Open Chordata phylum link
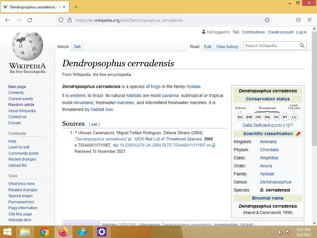The image size is (317, 238). pyautogui.click(x=269, y=150)
